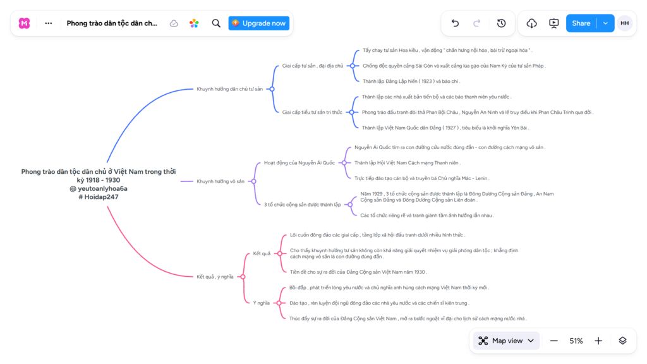The height and width of the screenshot is (364, 647).
Task: Select the Đào tạo, rèn luyện đội ngũ topic
Action: (x=379, y=303)
